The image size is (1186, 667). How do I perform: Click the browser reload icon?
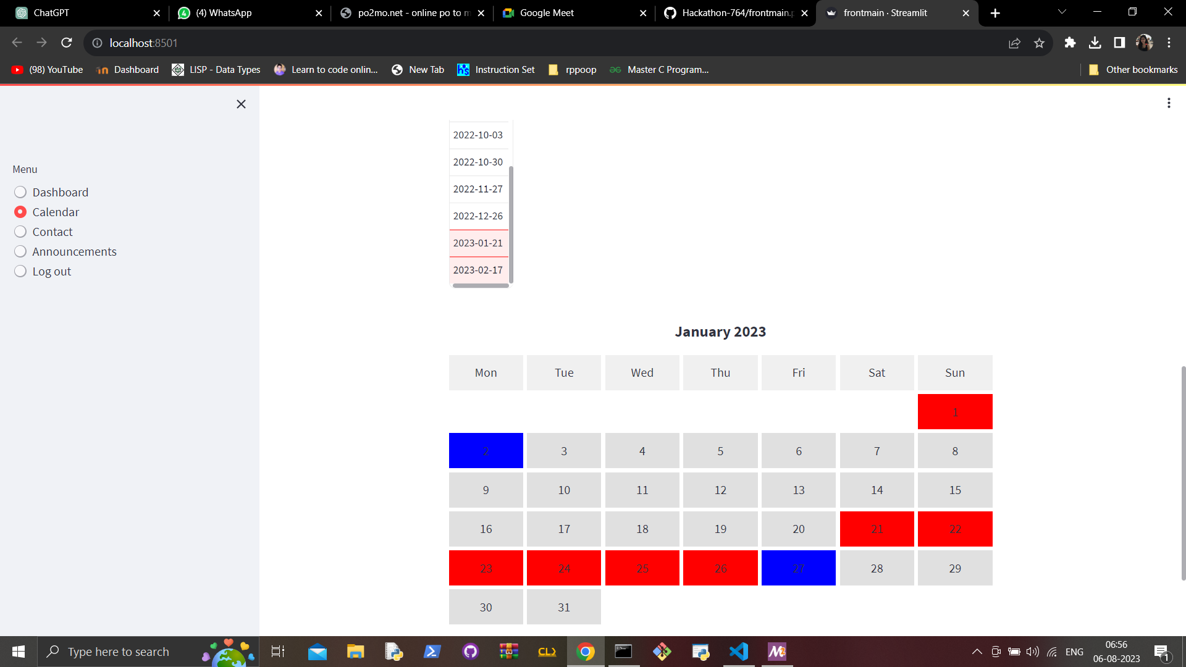(67, 43)
